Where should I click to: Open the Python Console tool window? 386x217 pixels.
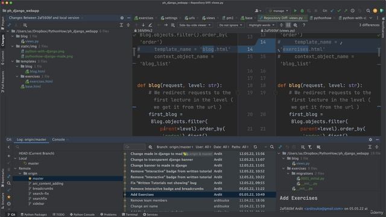[82, 215]
